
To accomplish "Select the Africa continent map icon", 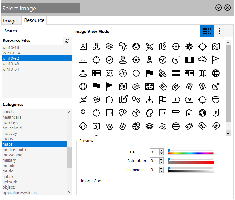I will [x=123, y=47].
